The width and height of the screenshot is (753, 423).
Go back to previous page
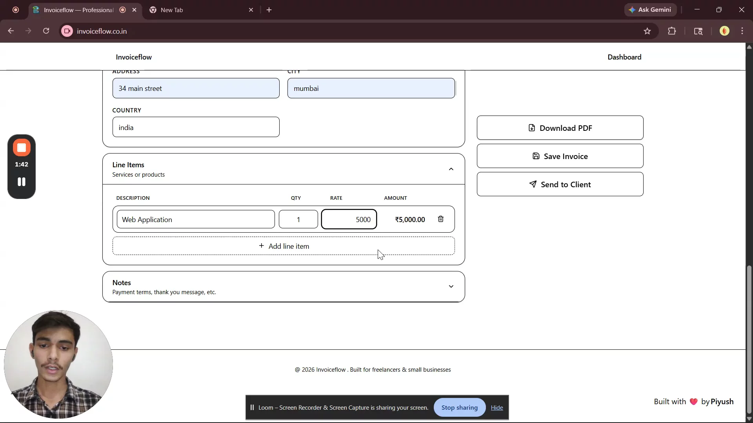(x=11, y=31)
